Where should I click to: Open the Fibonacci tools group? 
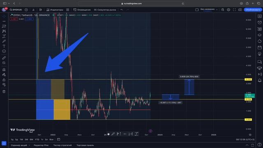4,26
